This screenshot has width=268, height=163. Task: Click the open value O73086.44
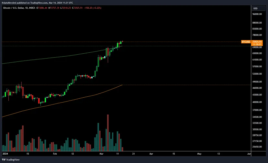pos(42,8)
